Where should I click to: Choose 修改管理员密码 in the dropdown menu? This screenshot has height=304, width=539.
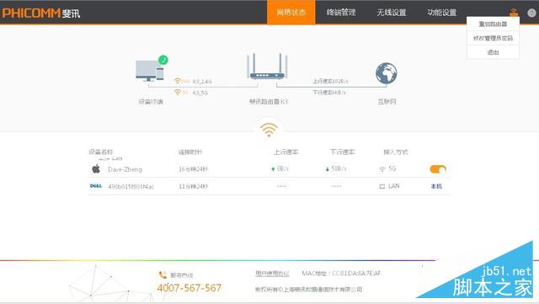[493, 38]
